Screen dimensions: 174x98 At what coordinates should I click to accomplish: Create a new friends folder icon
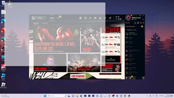138,23
